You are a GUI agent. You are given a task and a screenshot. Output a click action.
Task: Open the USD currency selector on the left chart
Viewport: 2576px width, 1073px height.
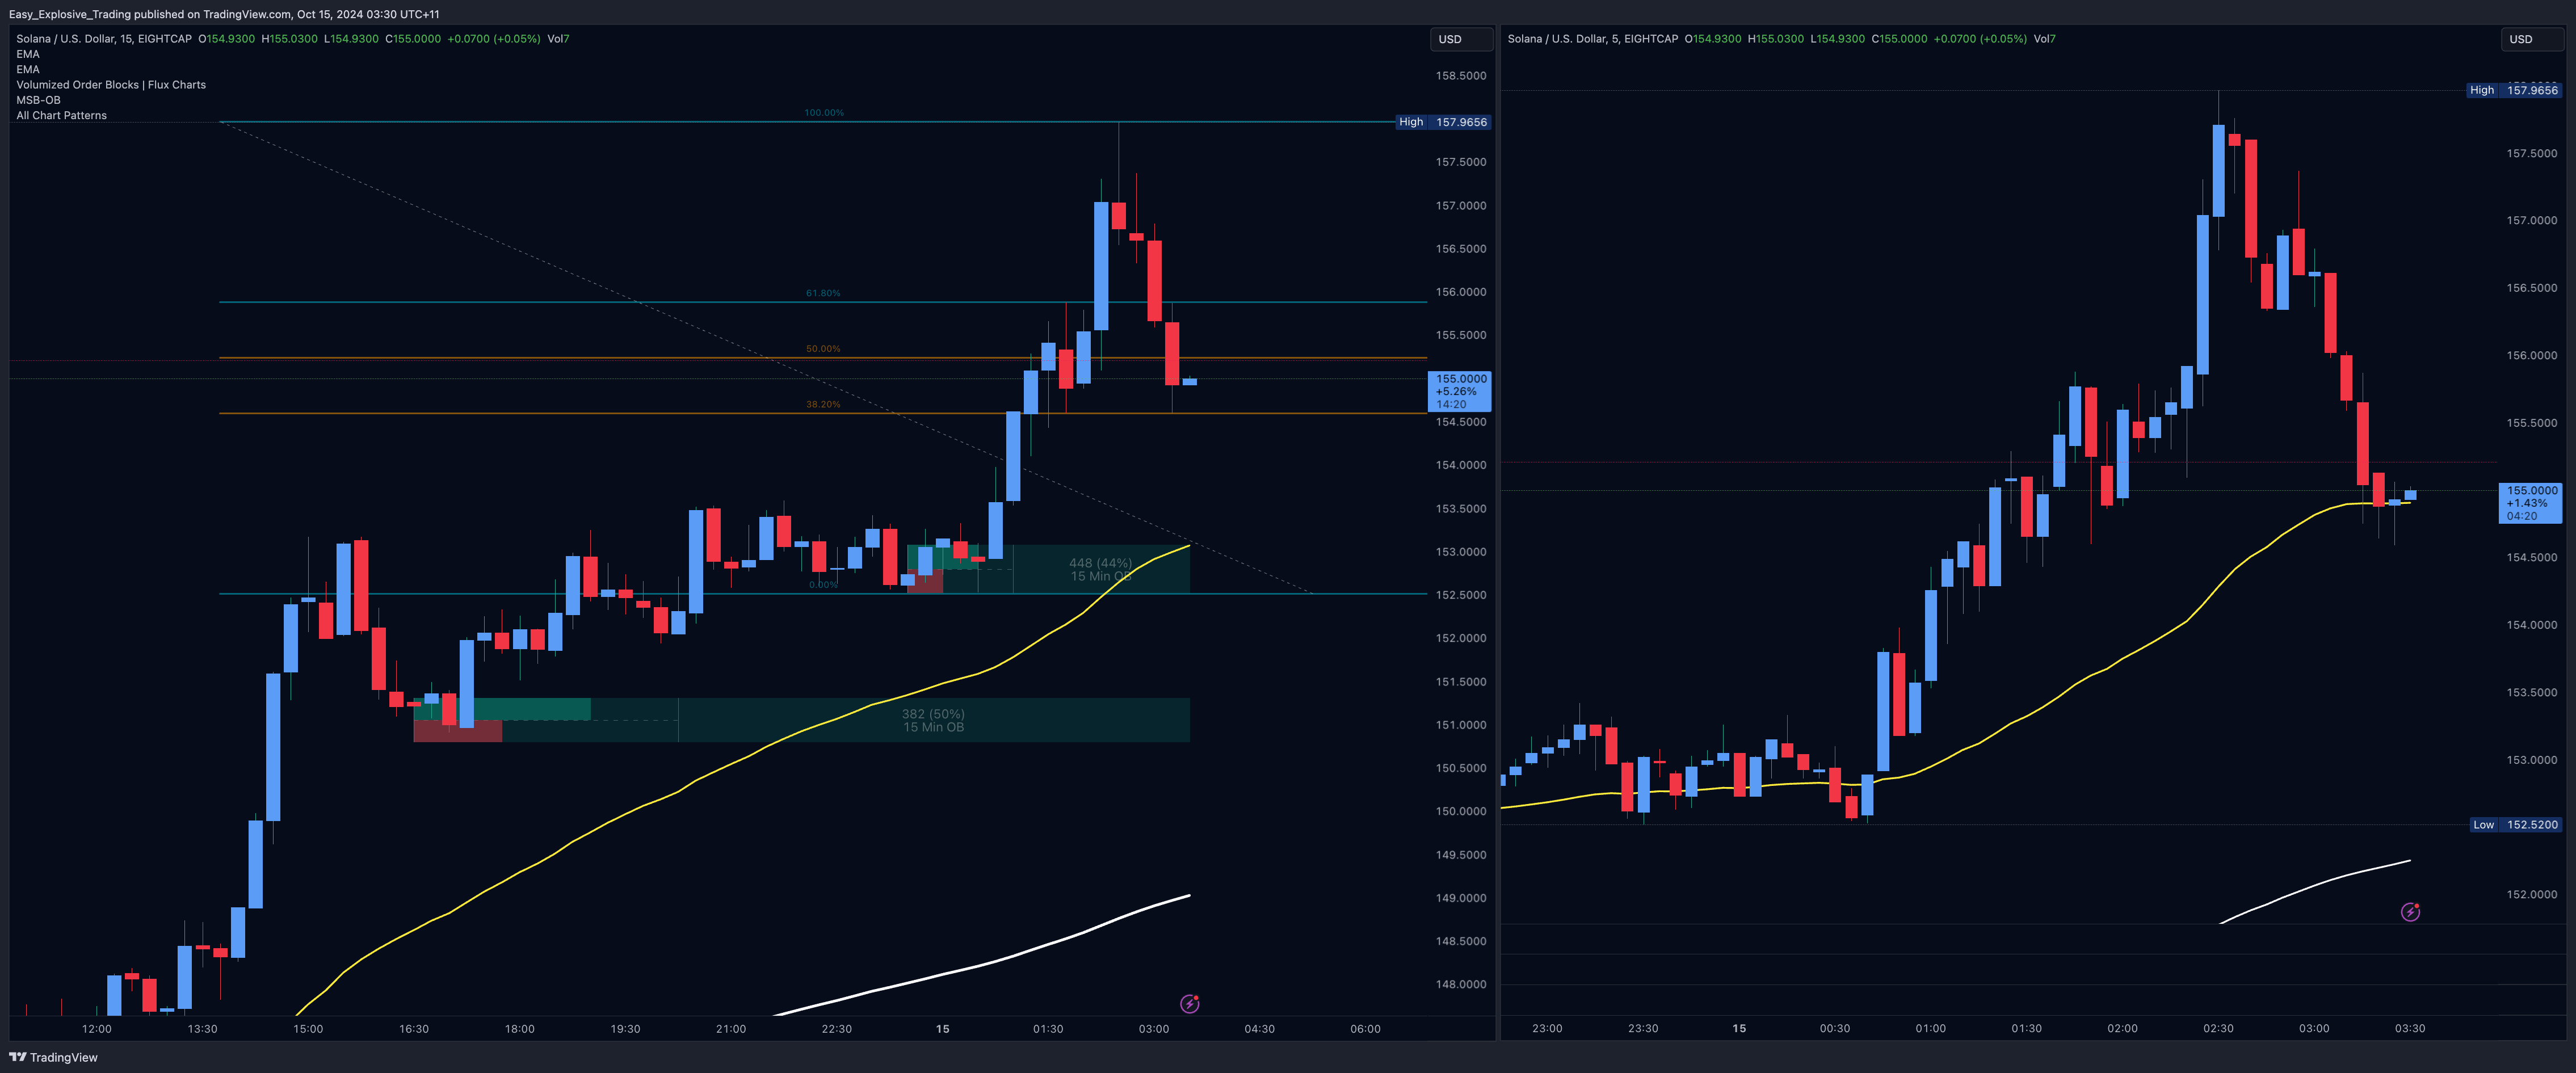(x=1460, y=39)
